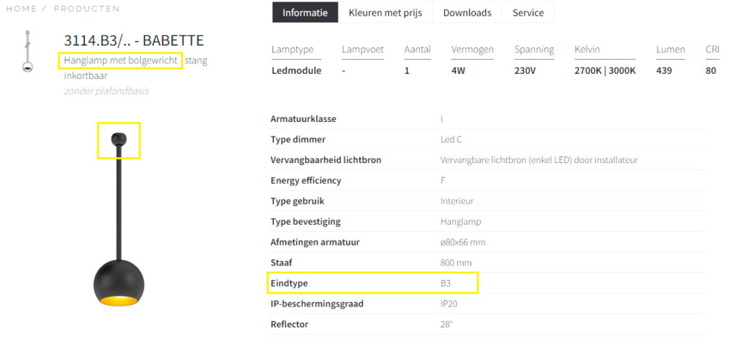Image resolution: width=736 pixels, height=346 pixels.
Task: Click the Vermogen column header
Action: (472, 50)
